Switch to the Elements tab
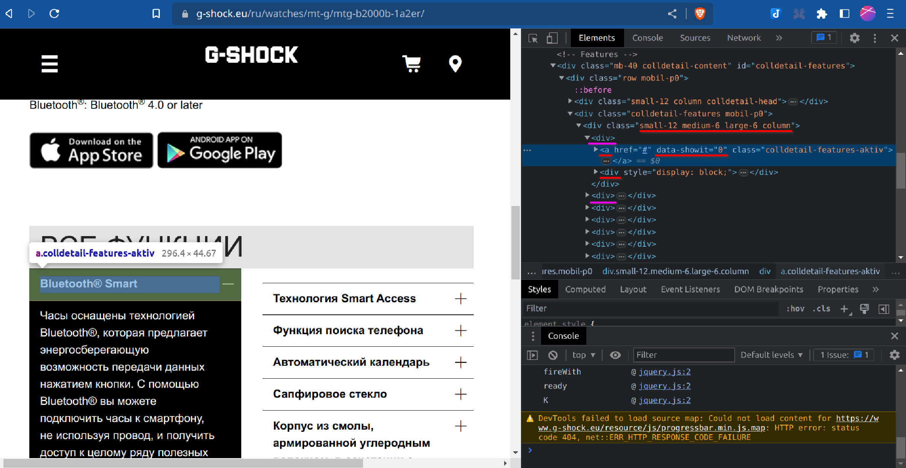This screenshot has width=906, height=468. (x=597, y=38)
